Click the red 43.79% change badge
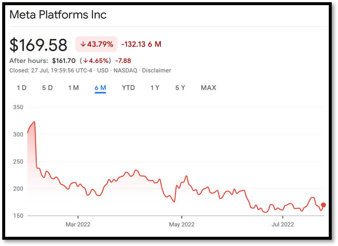Screen dimensions: 338x246 tap(96, 44)
